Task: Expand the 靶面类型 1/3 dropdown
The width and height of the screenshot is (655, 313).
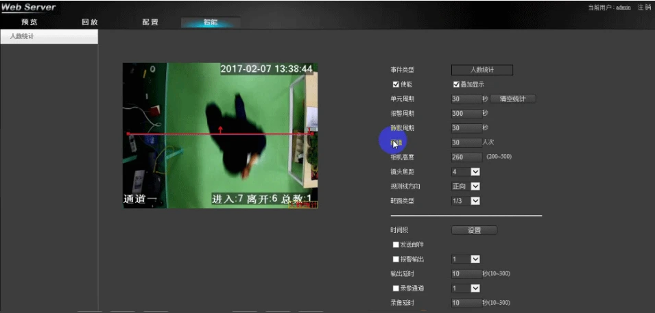Action: pos(475,201)
